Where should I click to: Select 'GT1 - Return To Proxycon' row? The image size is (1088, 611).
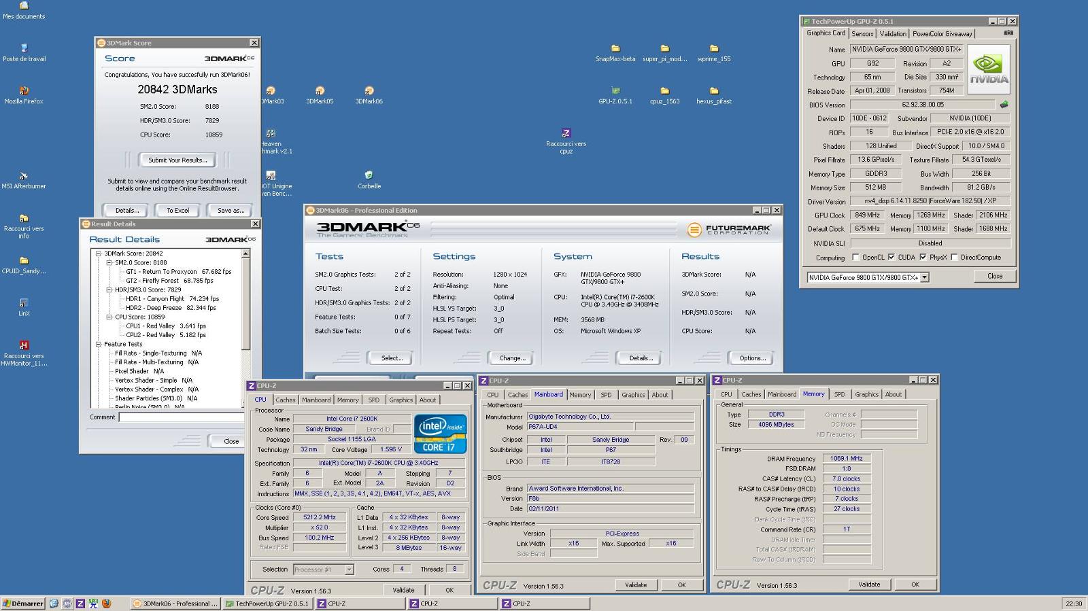(x=178, y=271)
